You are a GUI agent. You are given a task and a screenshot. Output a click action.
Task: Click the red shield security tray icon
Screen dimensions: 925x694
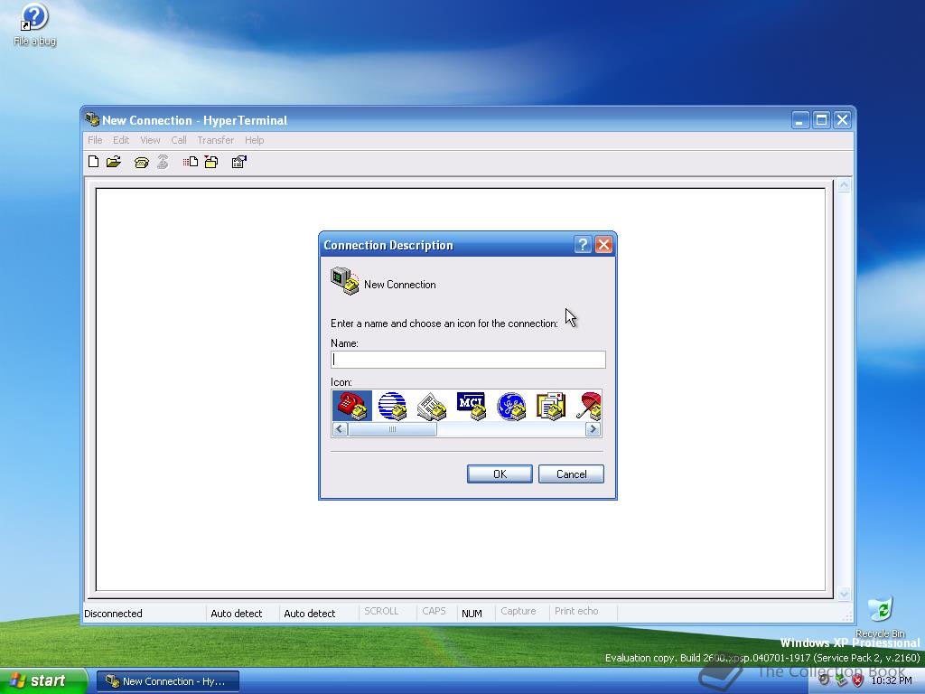coord(858,680)
